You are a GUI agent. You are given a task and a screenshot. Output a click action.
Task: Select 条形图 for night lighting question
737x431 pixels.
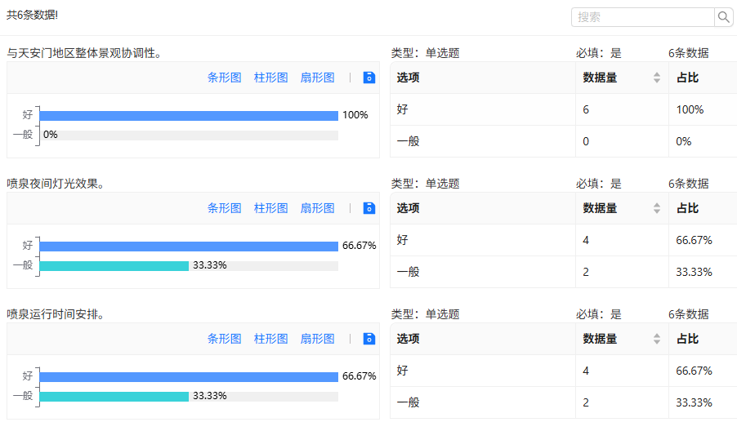(x=225, y=208)
